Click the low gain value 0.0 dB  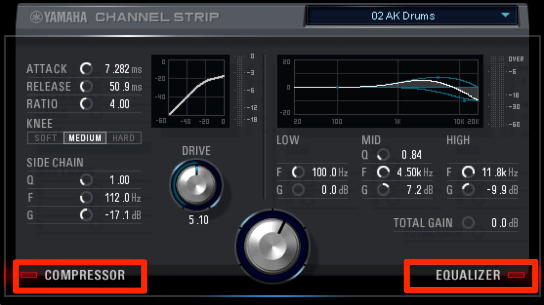[x=335, y=190]
